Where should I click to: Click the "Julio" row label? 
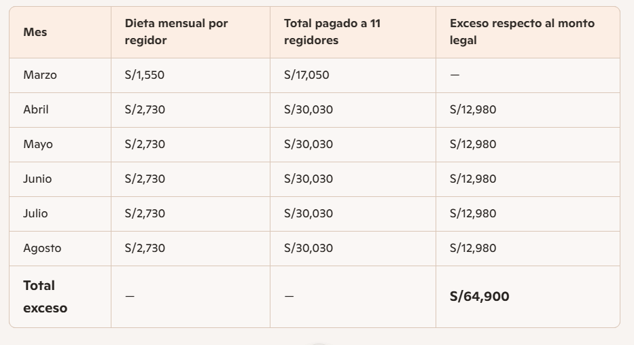35,214
